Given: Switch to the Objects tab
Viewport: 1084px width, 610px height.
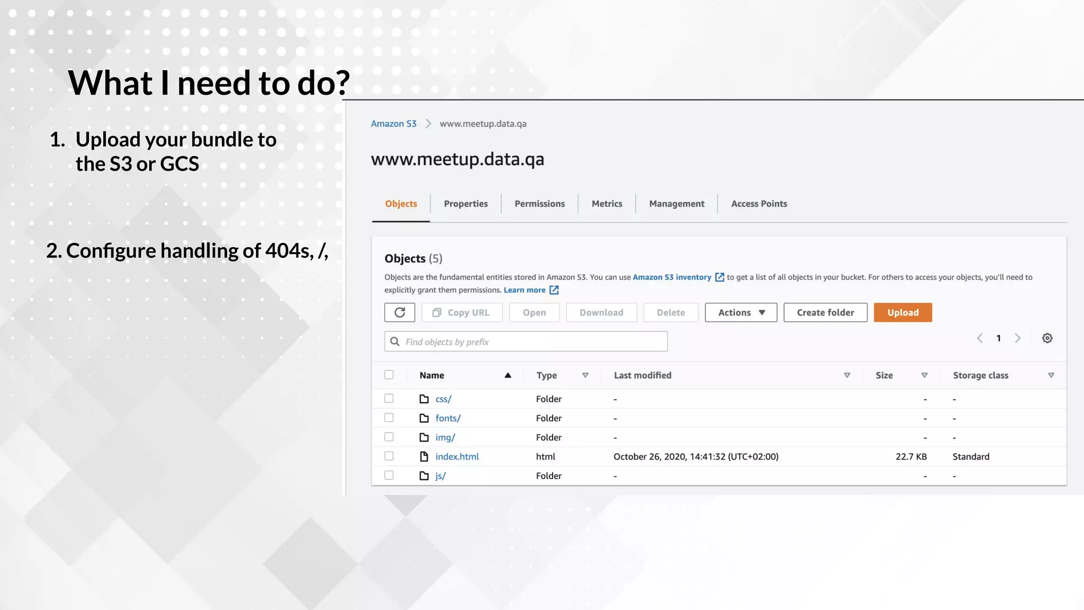Looking at the screenshot, I should pos(401,204).
